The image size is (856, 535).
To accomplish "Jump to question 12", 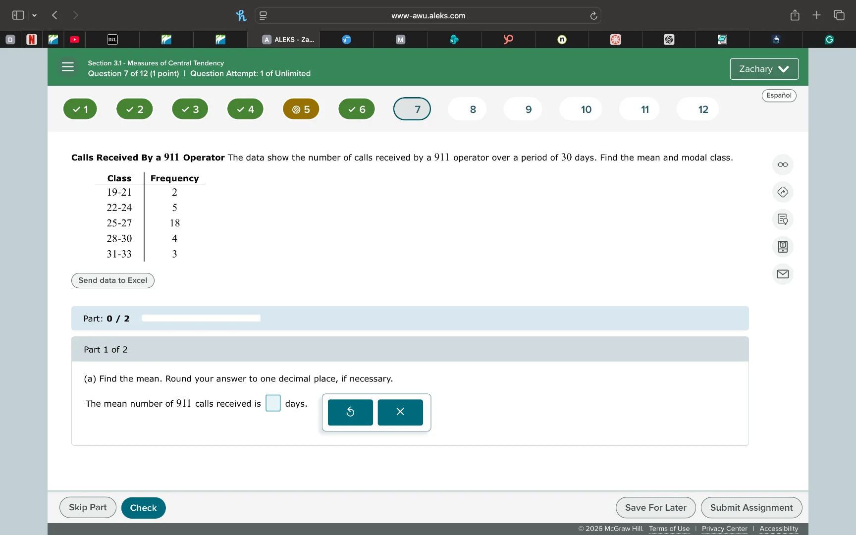I will pyautogui.click(x=703, y=109).
